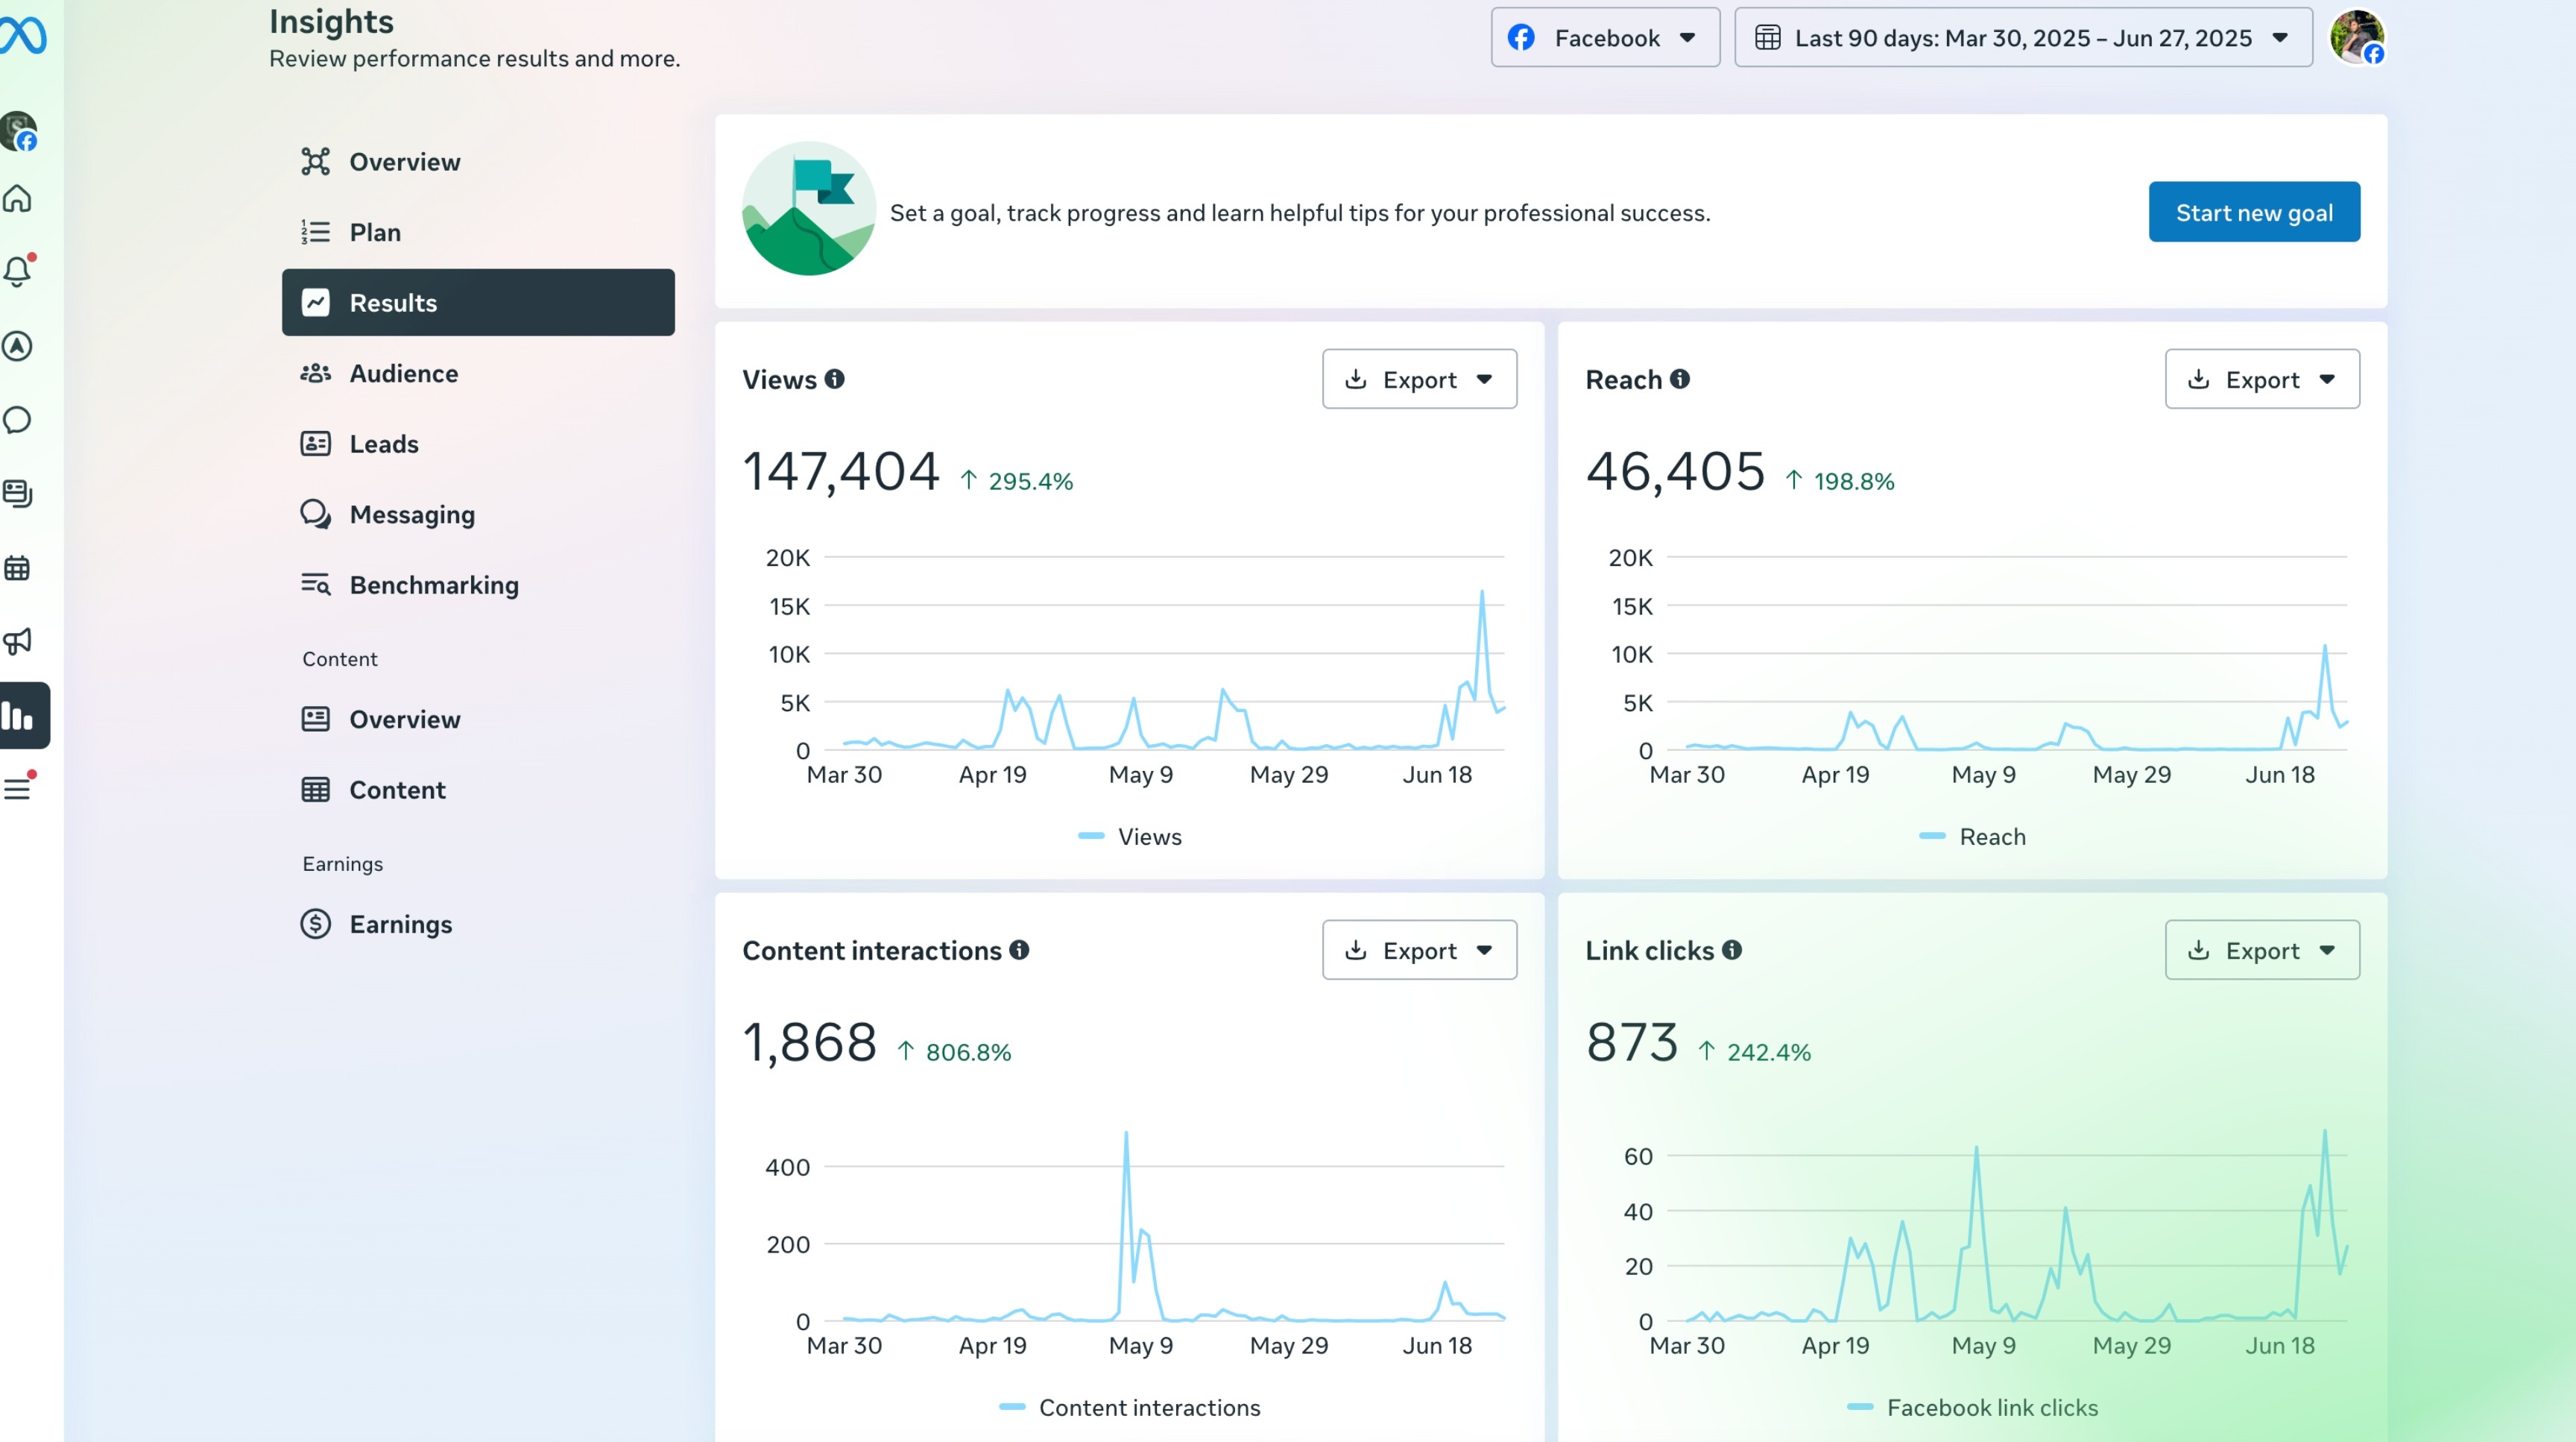Screen dimensions: 2576x1442
Task: Open Ads megaphone icon in rail
Action: coord(18,641)
